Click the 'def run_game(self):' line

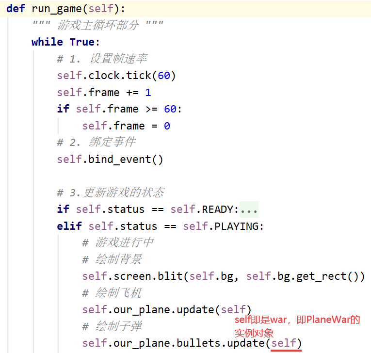coord(66,9)
